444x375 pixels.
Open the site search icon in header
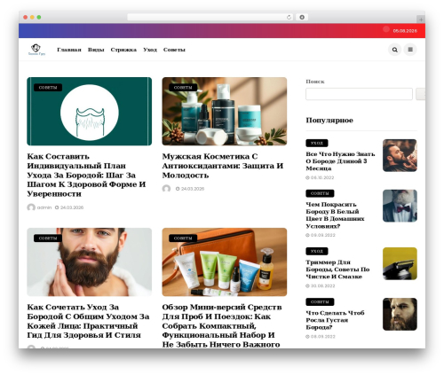point(394,50)
